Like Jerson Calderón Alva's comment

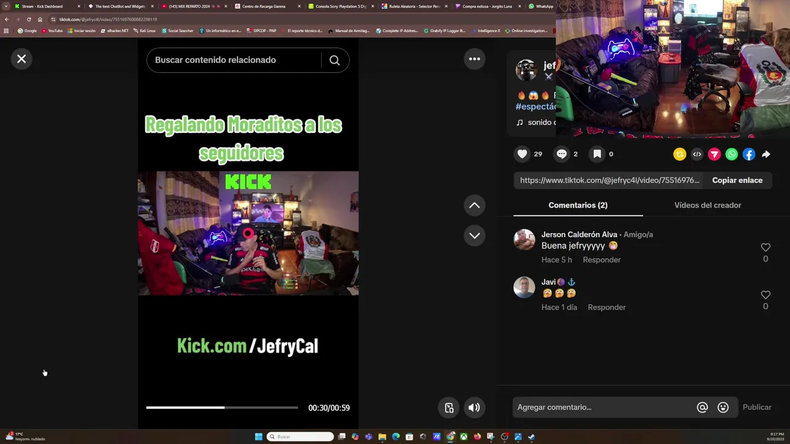(x=765, y=247)
